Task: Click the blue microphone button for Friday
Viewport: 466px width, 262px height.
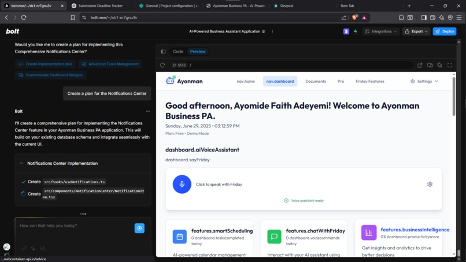Action: pyautogui.click(x=182, y=184)
